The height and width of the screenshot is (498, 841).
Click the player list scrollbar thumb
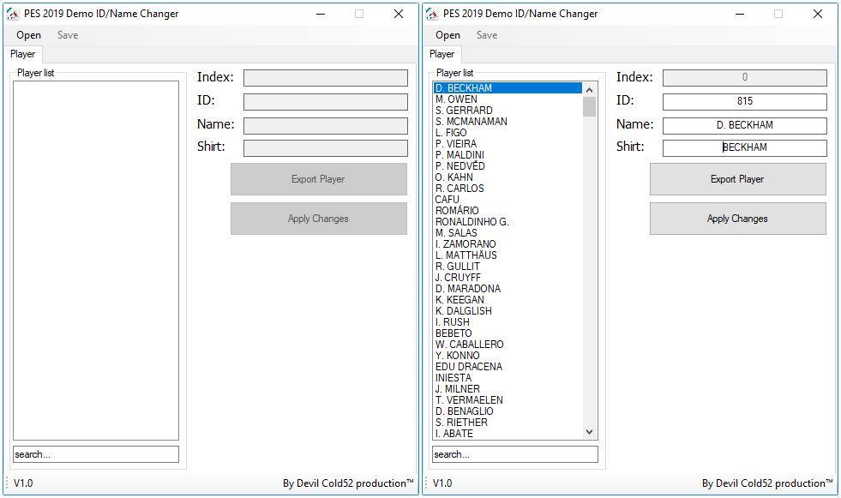point(590,106)
